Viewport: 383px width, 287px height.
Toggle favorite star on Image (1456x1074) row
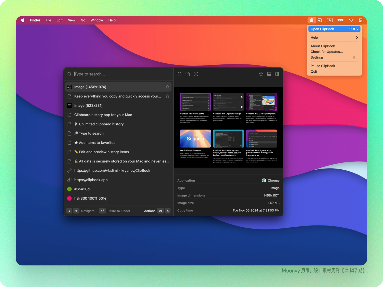point(167,87)
